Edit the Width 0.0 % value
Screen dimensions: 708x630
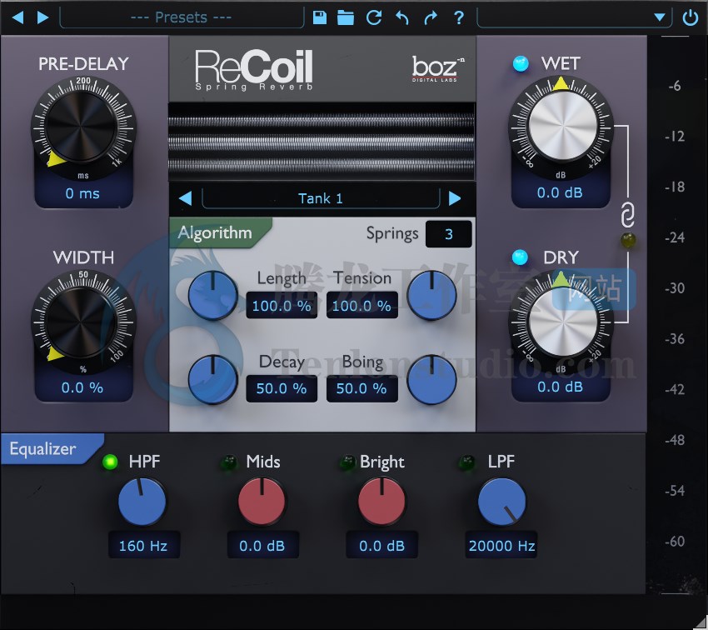pos(82,388)
